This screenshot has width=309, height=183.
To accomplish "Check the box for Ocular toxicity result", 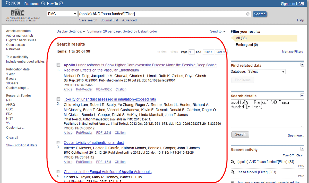I will pos(58,142).
